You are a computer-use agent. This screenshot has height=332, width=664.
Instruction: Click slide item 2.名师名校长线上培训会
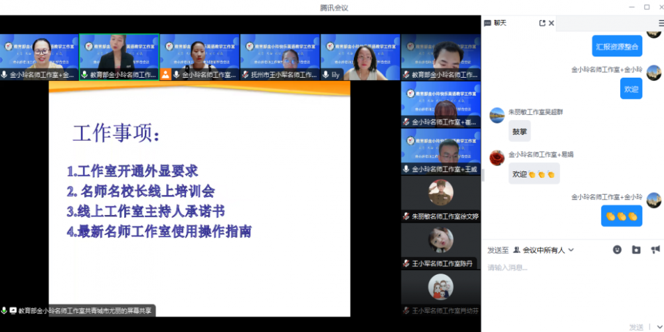[141, 191]
